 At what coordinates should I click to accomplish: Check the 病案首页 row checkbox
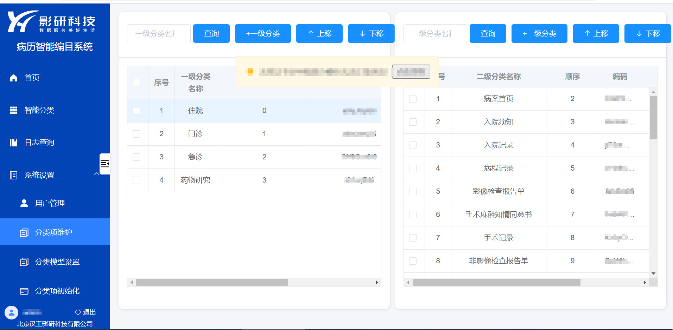[x=413, y=99]
